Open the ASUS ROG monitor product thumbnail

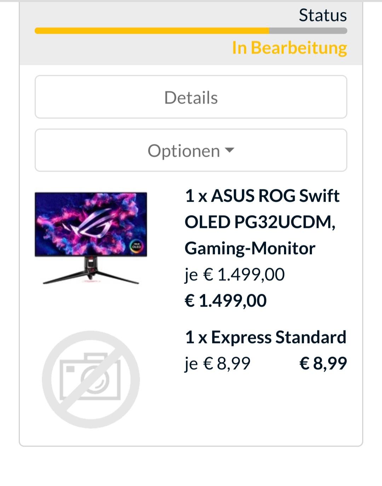[x=91, y=238]
